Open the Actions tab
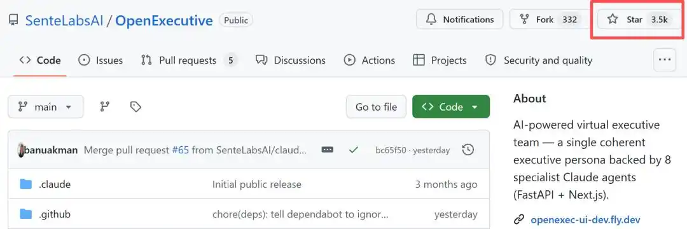 click(370, 60)
